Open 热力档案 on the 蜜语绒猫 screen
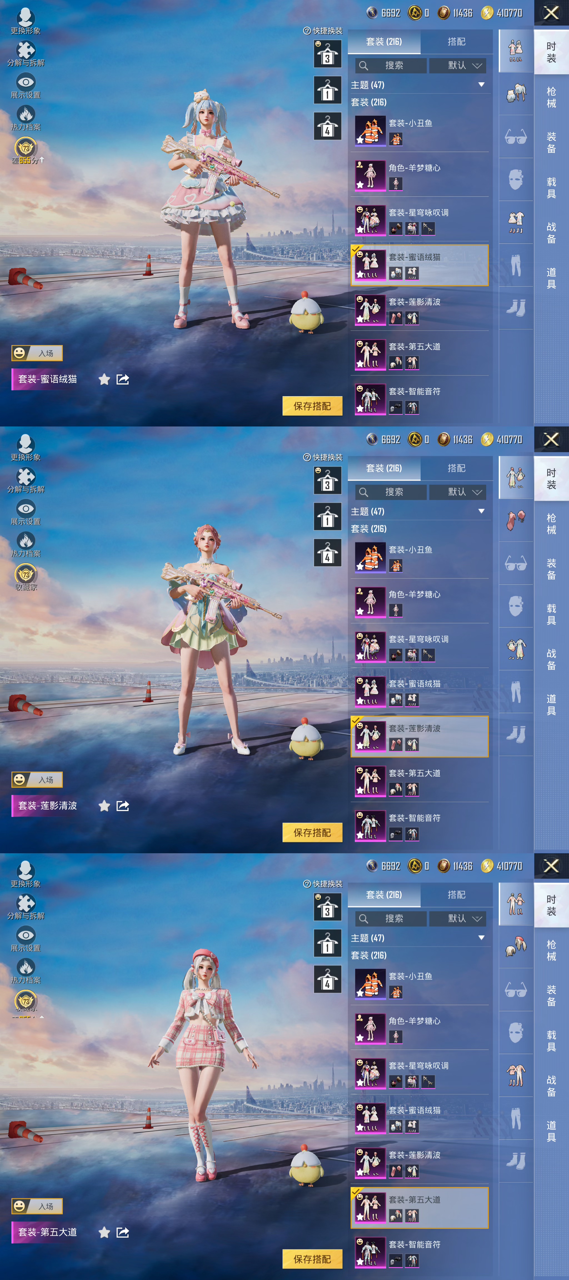The image size is (569, 1280). coord(26,114)
